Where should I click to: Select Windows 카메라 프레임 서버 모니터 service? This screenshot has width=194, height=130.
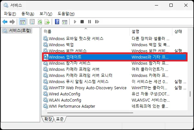pyautogui.click(x=115, y=75)
